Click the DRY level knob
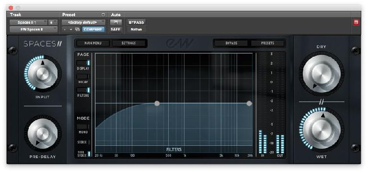The height and width of the screenshot is (173, 368). point(322,73)
